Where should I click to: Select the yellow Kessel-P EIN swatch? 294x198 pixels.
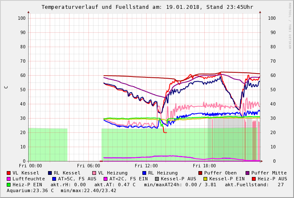(205, 179)
